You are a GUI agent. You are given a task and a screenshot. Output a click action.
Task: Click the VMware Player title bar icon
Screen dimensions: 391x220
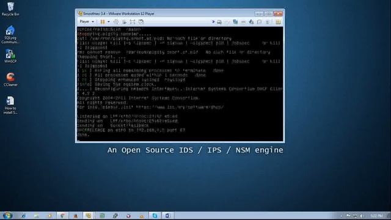[80, 13]
